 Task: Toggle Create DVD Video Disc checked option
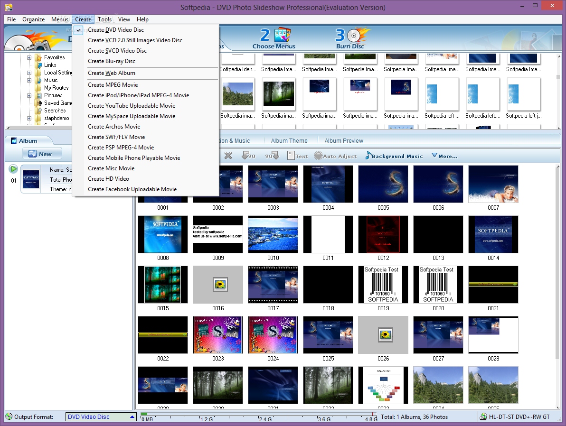click(146, 30)
